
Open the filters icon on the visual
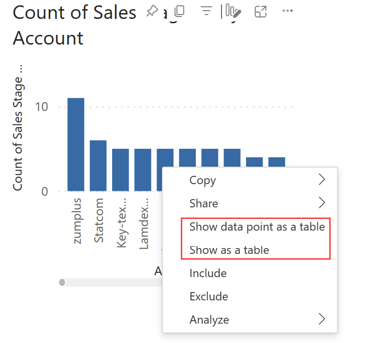(x=206, y=11)
